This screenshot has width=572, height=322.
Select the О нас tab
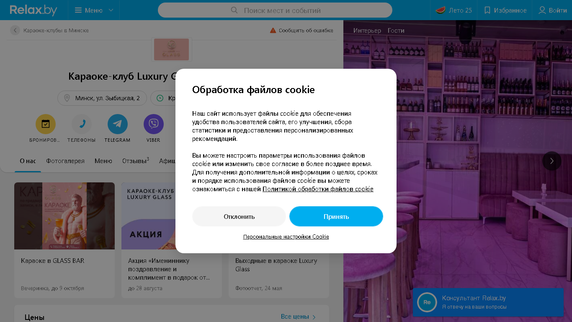tap(28, 161)
